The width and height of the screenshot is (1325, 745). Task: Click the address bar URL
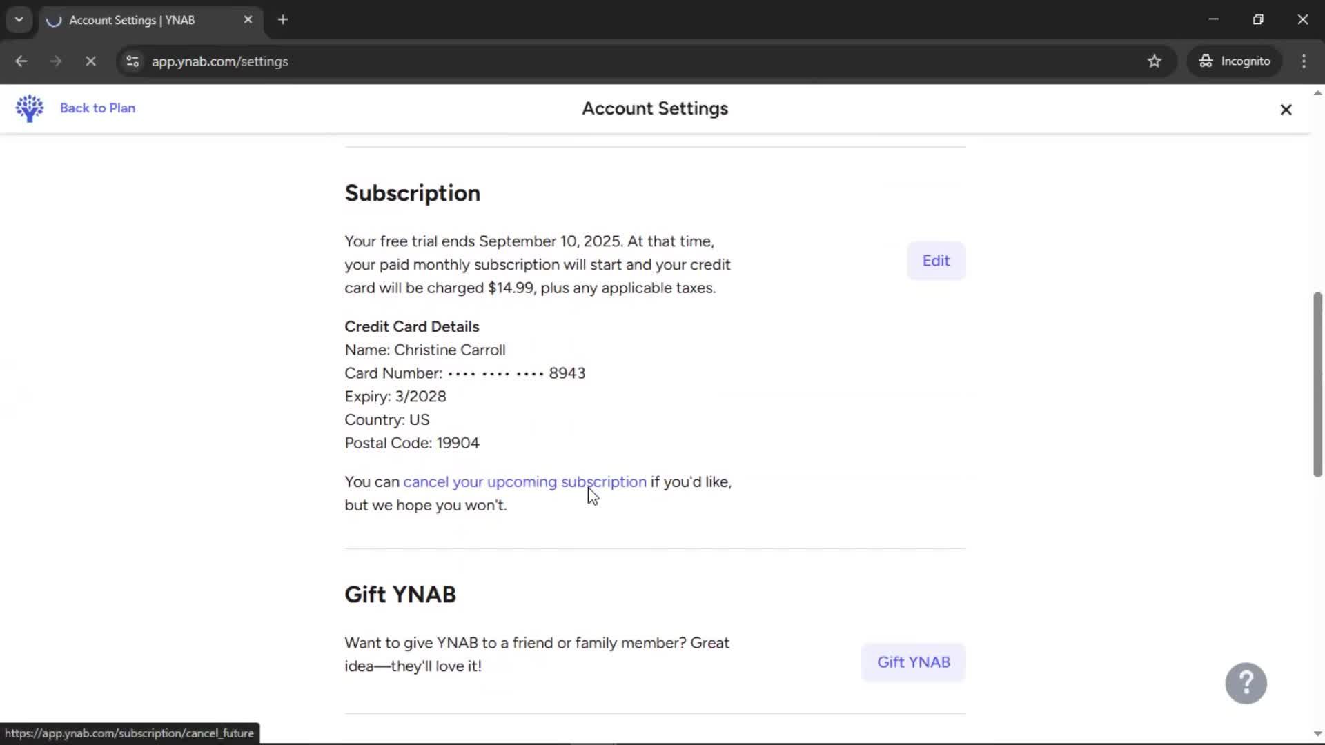[x=220, y=61]
